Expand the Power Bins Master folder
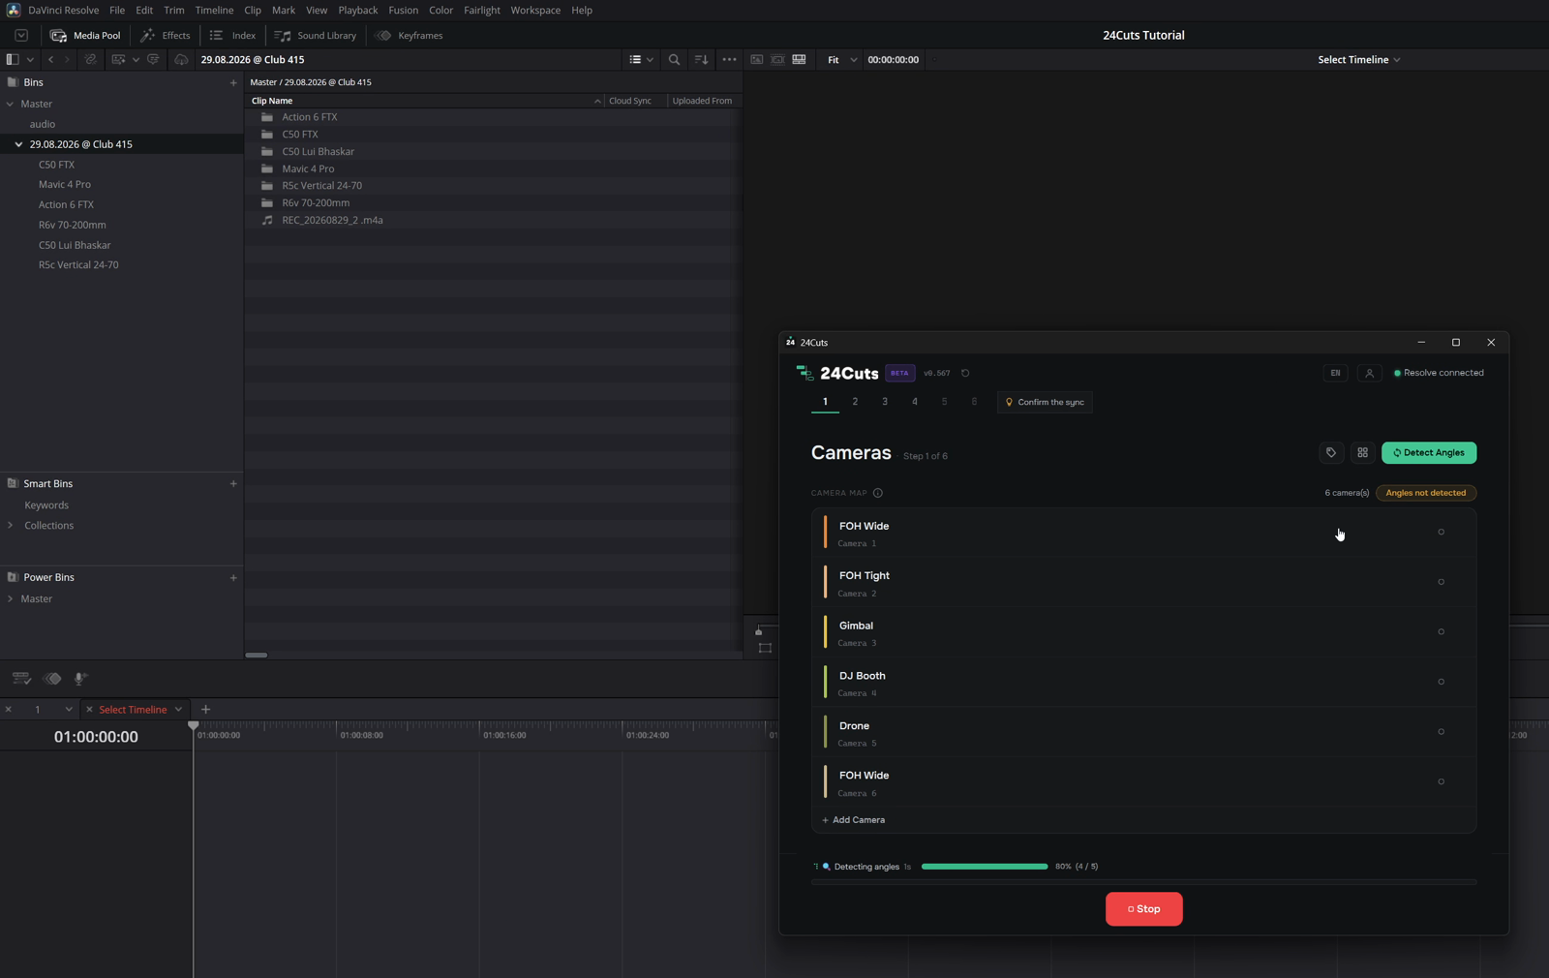 point(11,599)
